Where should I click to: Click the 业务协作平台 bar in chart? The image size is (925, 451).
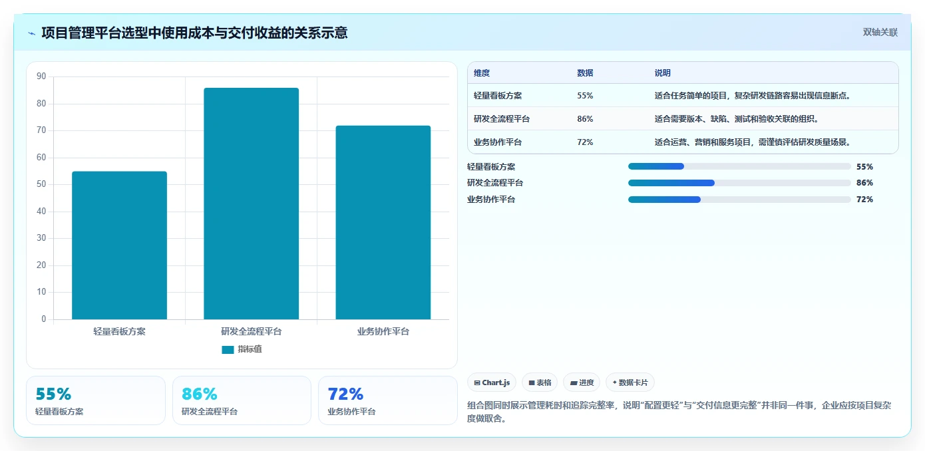(383, 222)
